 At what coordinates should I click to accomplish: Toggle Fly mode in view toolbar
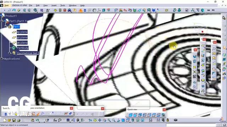pyautogui.click(x=90, y=120)
